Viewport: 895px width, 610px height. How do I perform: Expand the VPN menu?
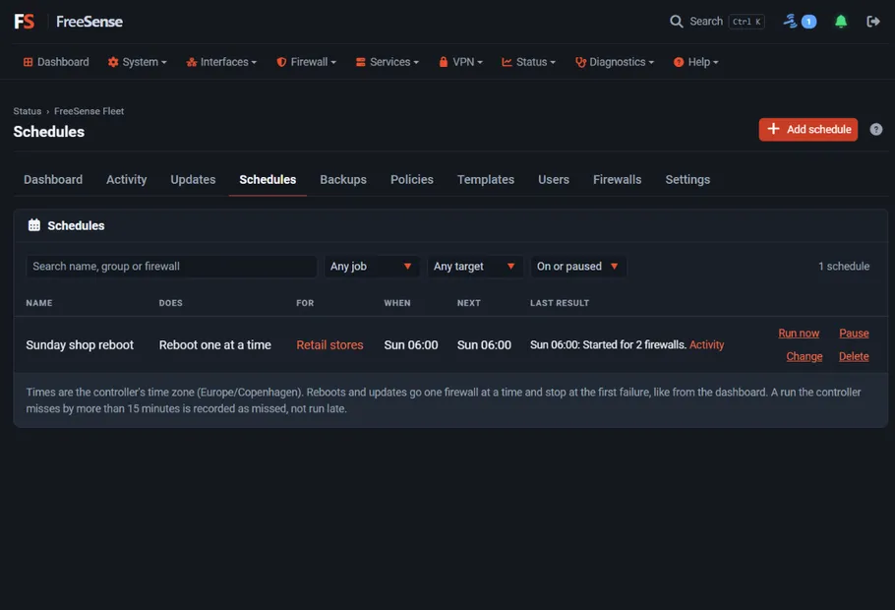(x=460, y=62)
